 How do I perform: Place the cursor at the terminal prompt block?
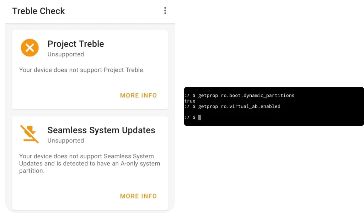200,118
